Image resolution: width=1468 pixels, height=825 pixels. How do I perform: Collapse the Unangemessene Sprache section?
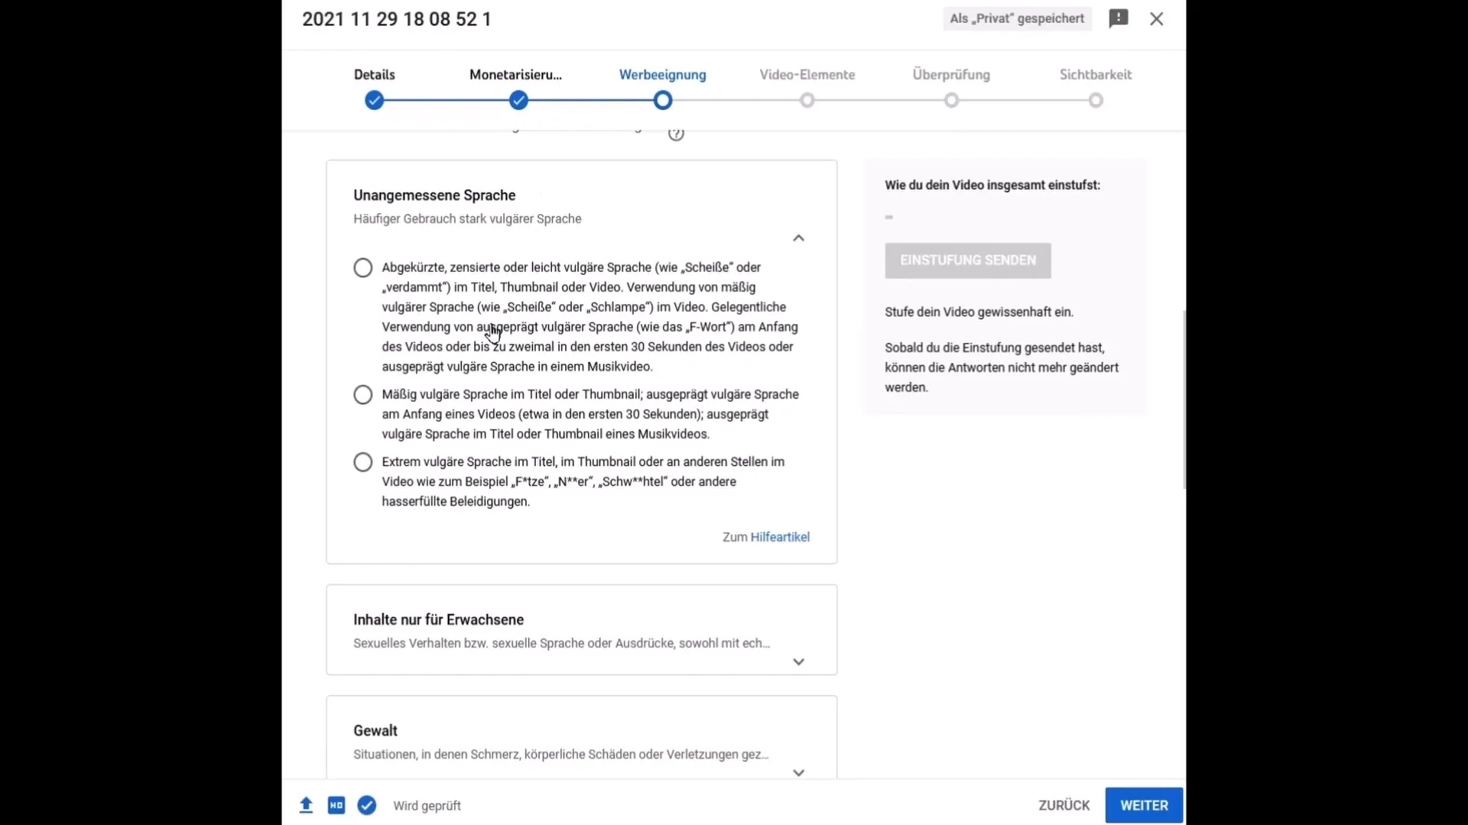pos(798,238)
